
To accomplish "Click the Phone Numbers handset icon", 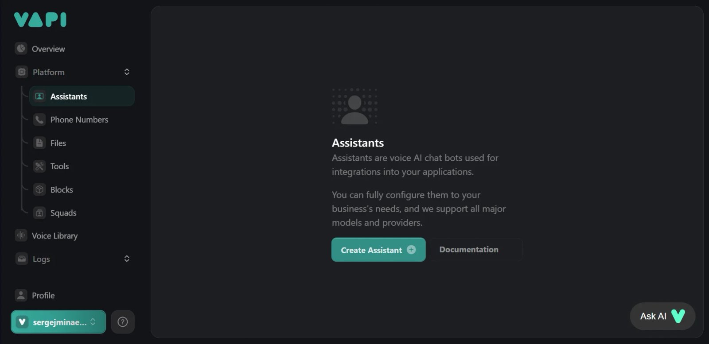I will (x=39, y=120).
